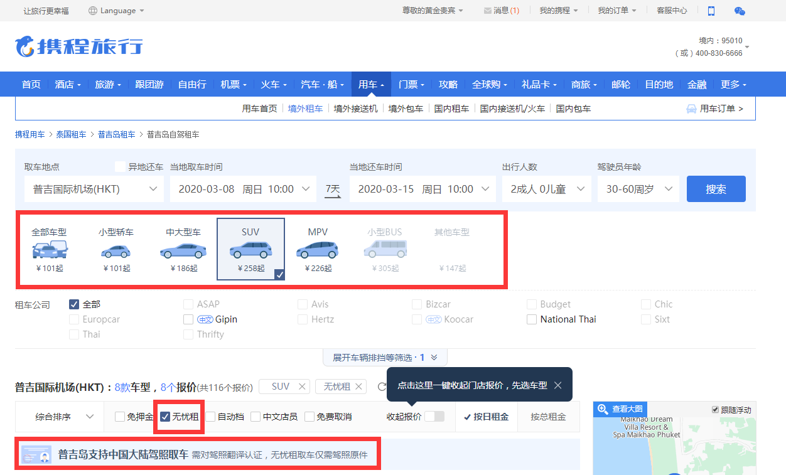Screen dimensions: 786x475
Task: Toggle the 收起报价 switch
Action: 434,417
